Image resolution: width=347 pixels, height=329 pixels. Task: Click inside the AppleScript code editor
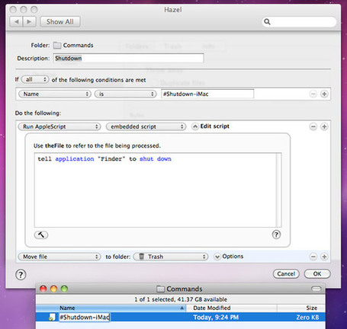coord(155,190)
